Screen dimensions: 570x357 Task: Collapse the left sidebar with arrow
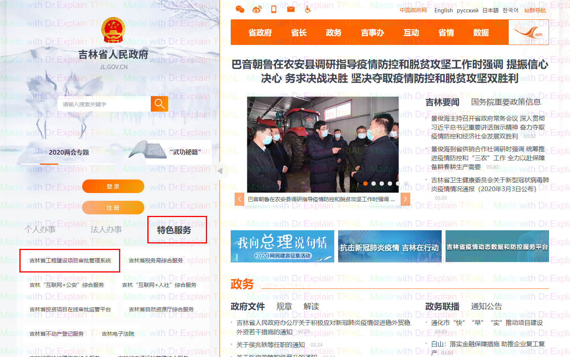[x=220, y=171]
